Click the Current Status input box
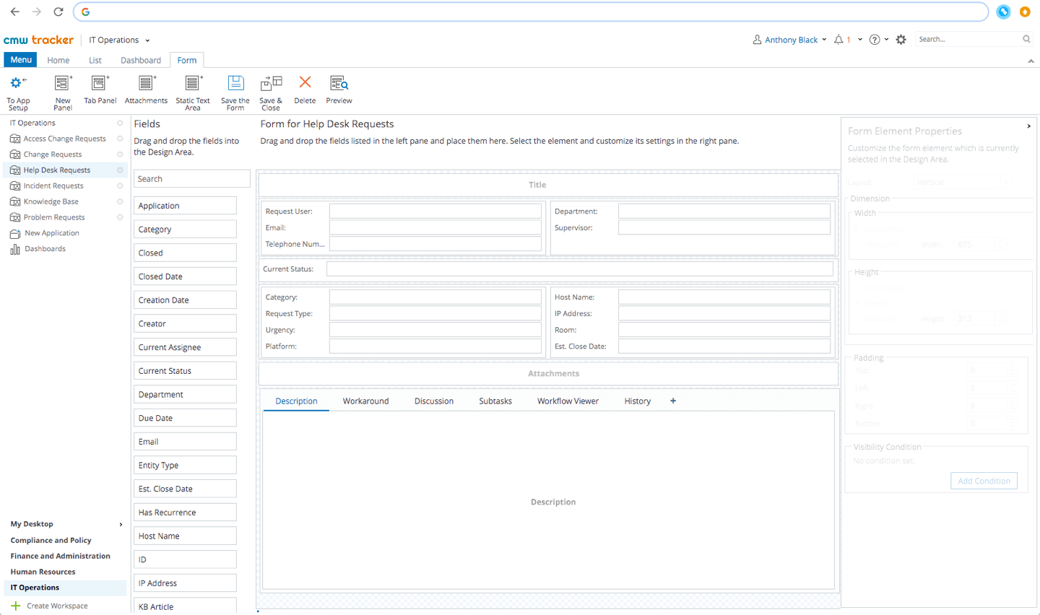Screen dimensions: 1040x615 580,269
